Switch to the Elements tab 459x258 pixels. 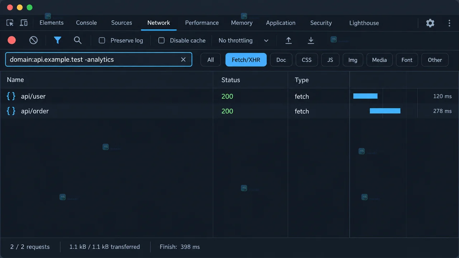pyautogui.click(x=52, y=23)
